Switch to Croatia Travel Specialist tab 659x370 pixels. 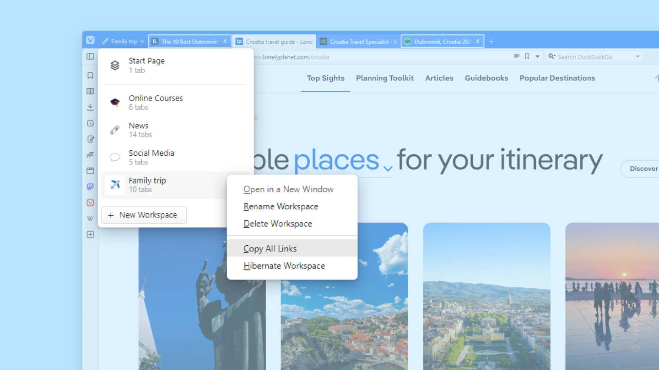click(358, 42)
